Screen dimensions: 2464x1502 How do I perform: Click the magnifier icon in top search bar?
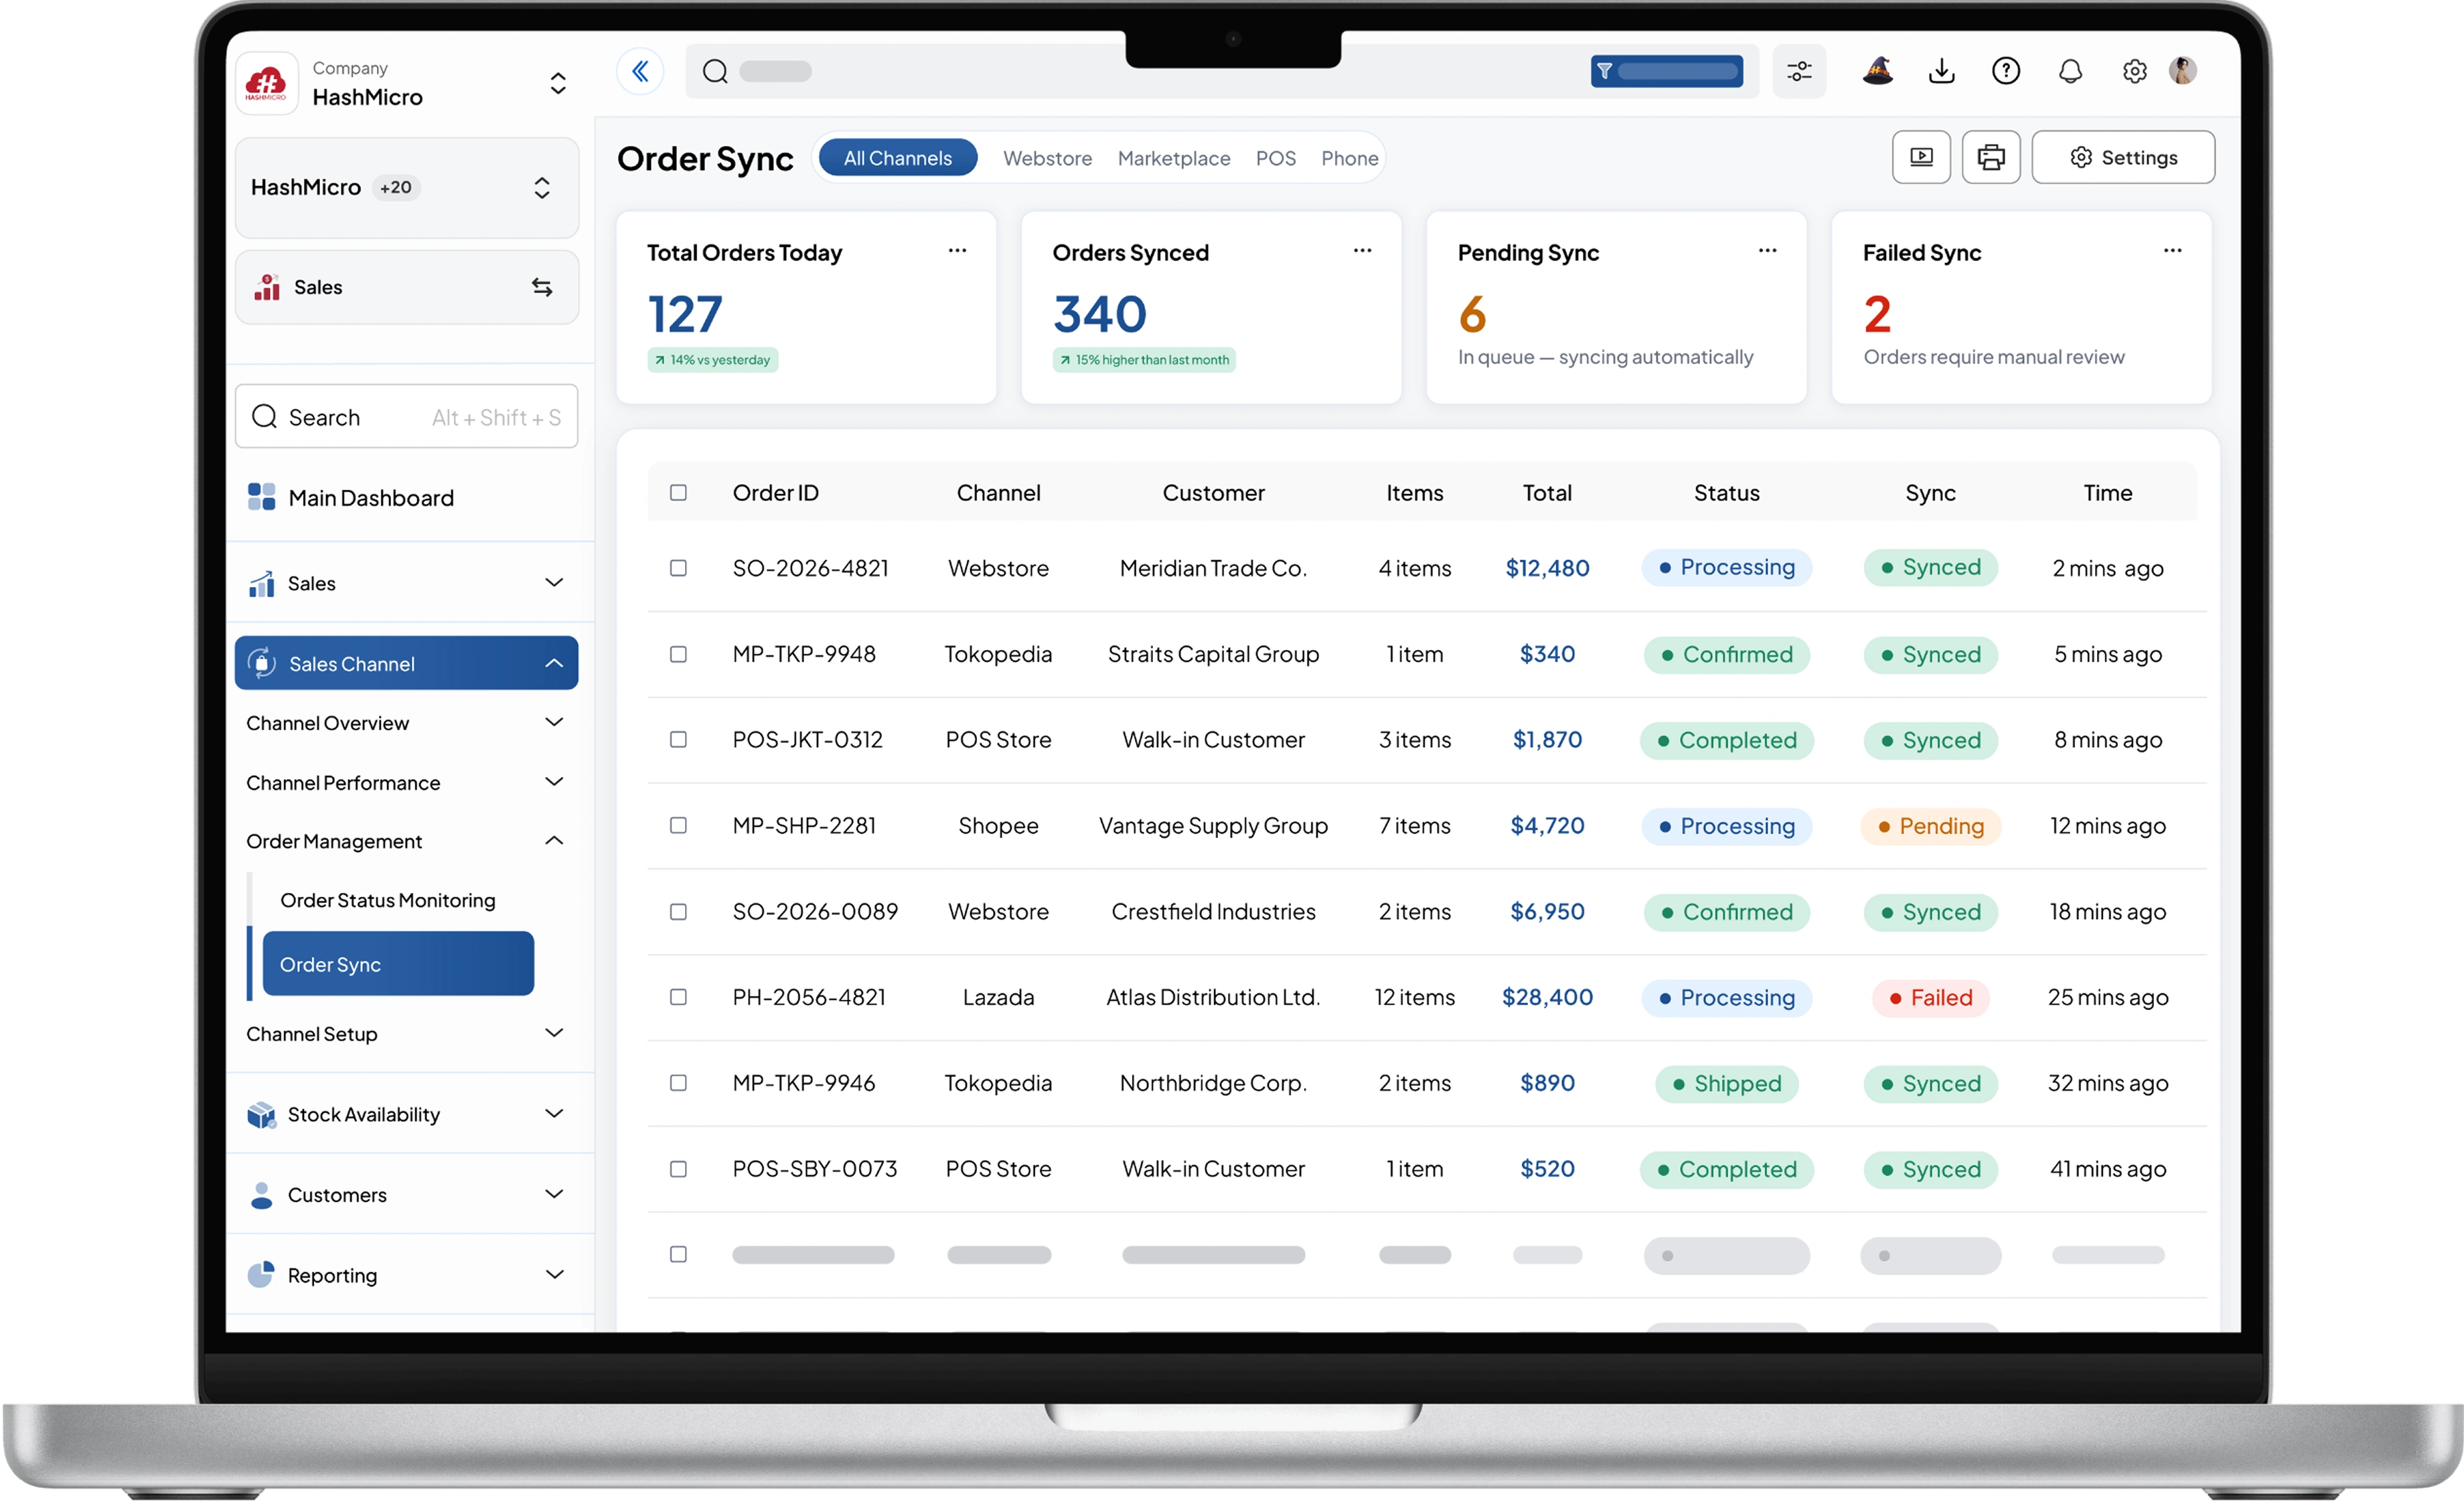pyautogui.click(x=715, y=71)
